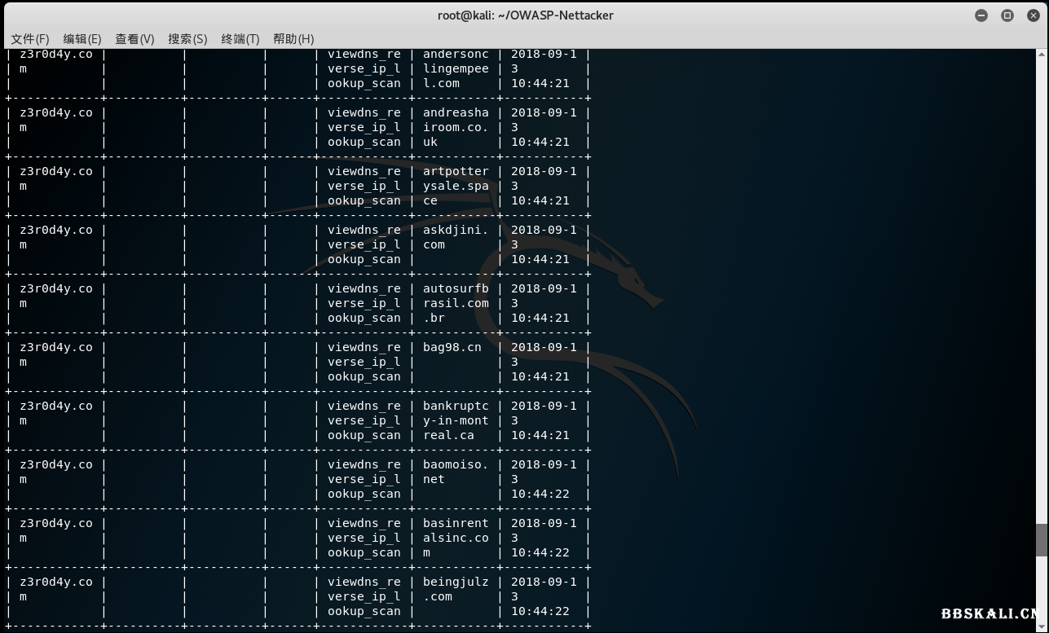Open the 编辑(E) menu
The height and width of the screenshot is (633, 1049).
pos(82,38)
